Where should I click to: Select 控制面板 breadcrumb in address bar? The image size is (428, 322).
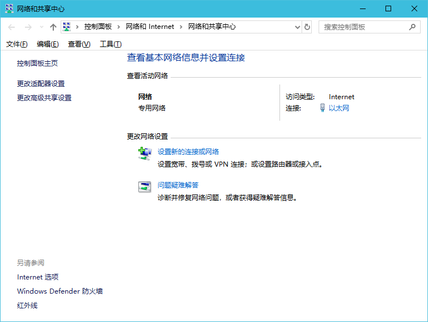(98, 27)
